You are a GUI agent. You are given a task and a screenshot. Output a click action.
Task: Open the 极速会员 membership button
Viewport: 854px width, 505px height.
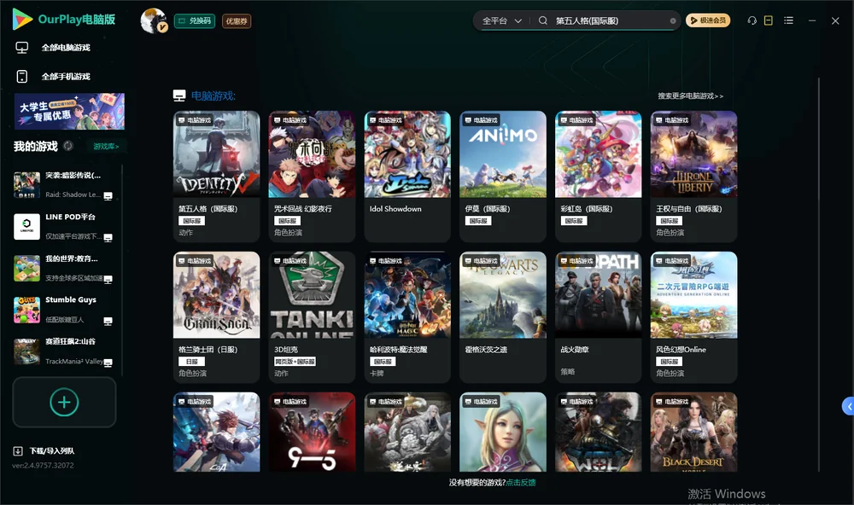pos(707,20)
